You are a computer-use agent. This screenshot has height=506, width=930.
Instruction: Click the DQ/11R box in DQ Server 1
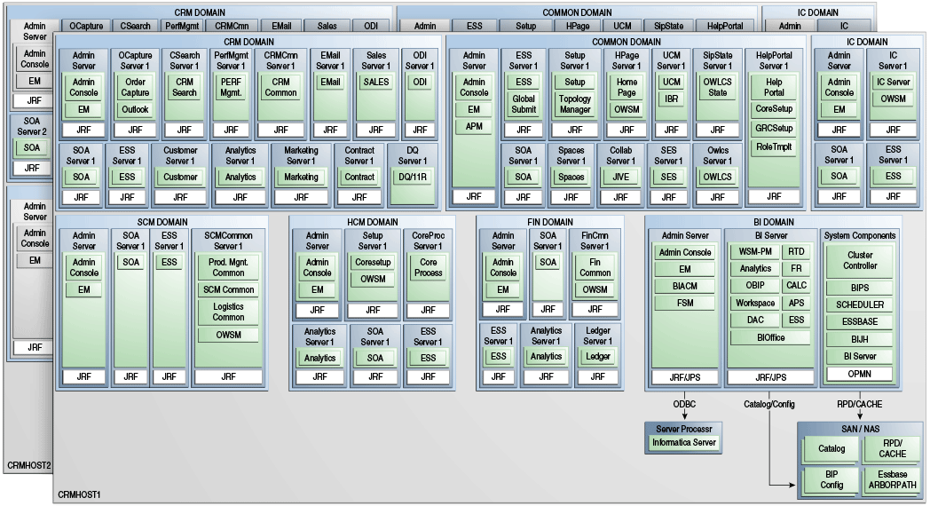pyautogui.click(x=413, y=177)
